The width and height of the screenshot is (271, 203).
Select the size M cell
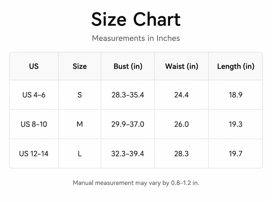[80, 124]
